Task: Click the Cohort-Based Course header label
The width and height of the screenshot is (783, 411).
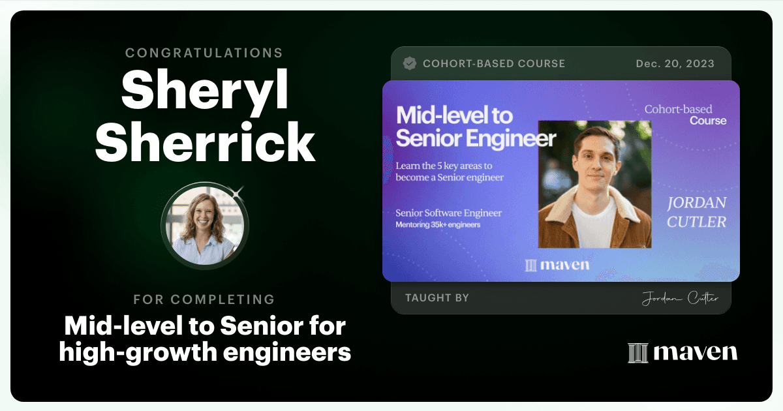Action: 494,63
